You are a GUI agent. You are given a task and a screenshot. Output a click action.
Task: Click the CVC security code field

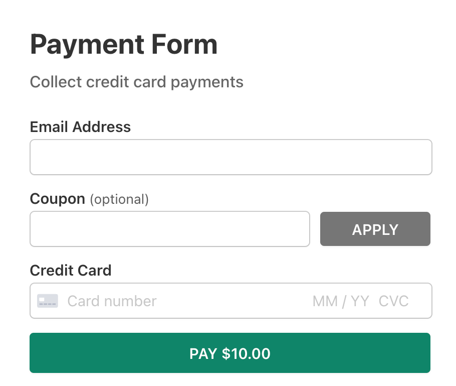(x=394, y=301)
